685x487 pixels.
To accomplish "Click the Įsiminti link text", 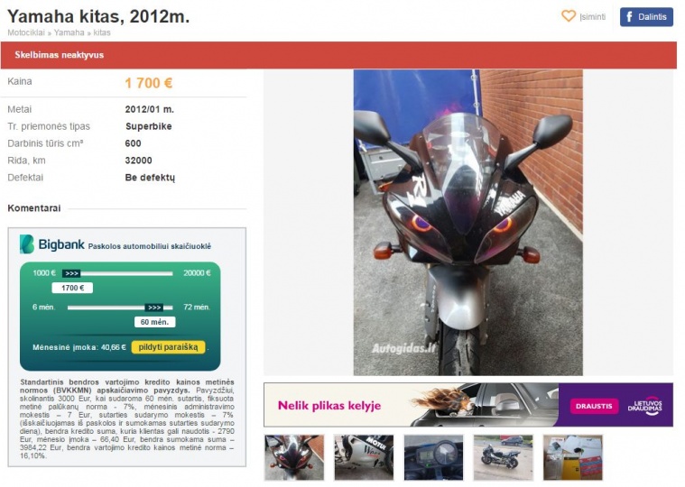I will tap(592, 17).
